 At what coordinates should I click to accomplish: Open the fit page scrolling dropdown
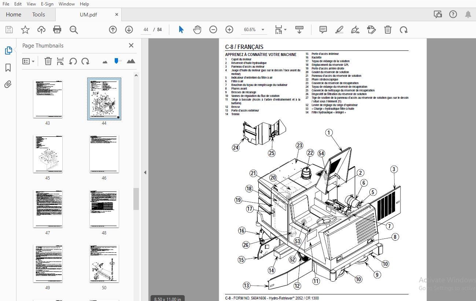(x=281, y=30)
